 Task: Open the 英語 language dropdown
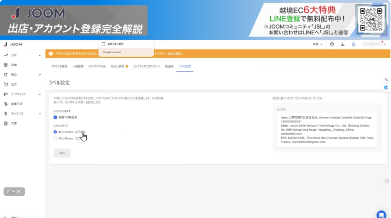point(317,44)
